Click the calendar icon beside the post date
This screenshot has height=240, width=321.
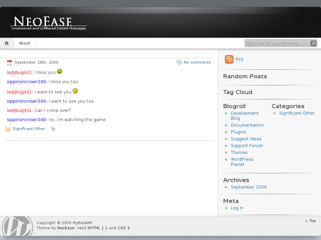pos(9,62)
